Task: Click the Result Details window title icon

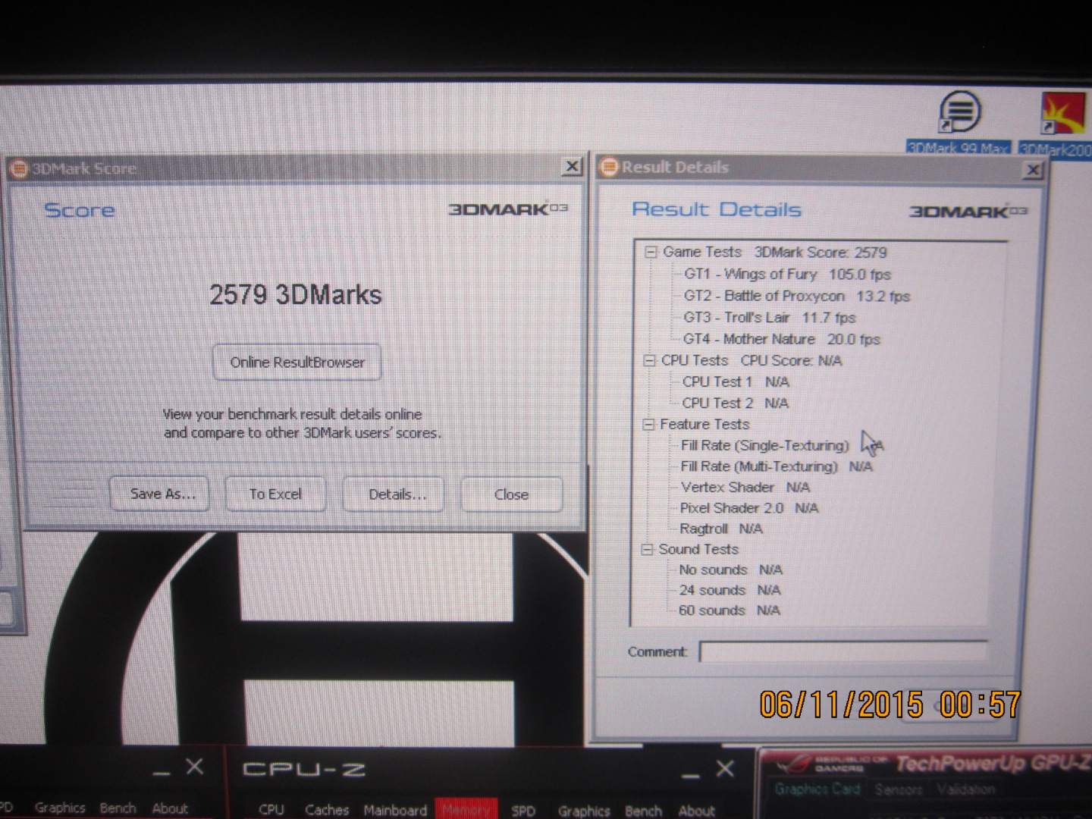Action: click(x=608, y=167)
